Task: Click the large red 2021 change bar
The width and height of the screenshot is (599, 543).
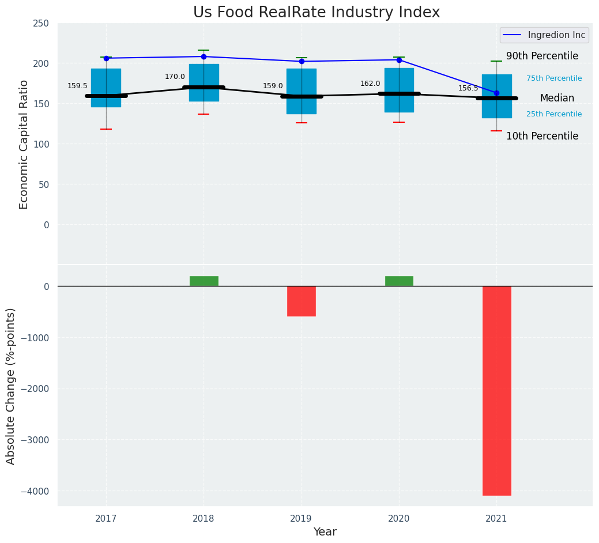Action: point(496,390)
